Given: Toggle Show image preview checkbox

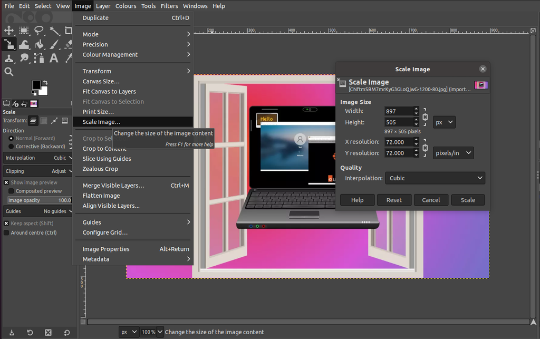Looking at the screenshot, I should (x=6, y=182).
